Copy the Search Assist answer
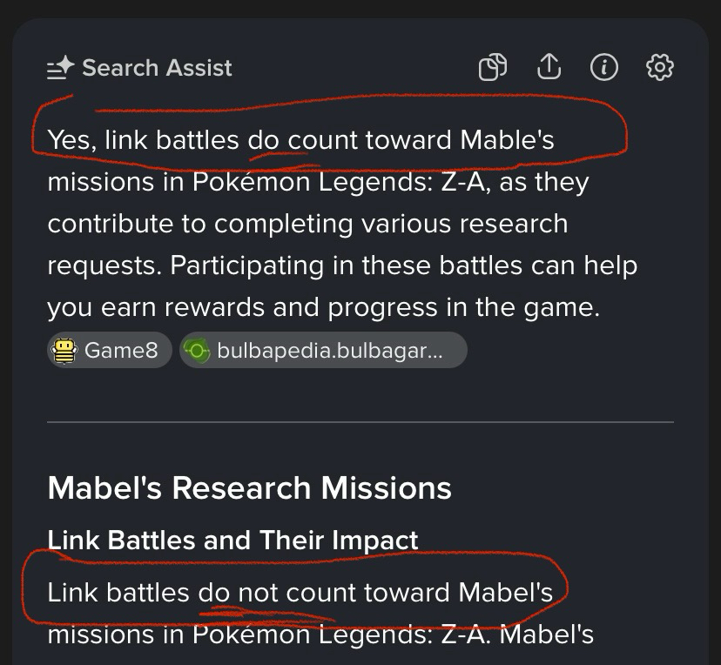 493,67
